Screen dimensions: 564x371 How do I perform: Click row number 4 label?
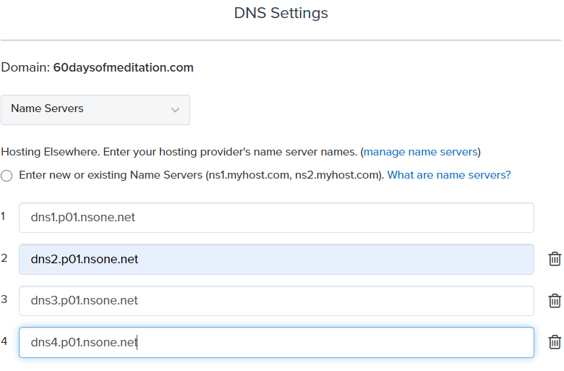[4, 341]
